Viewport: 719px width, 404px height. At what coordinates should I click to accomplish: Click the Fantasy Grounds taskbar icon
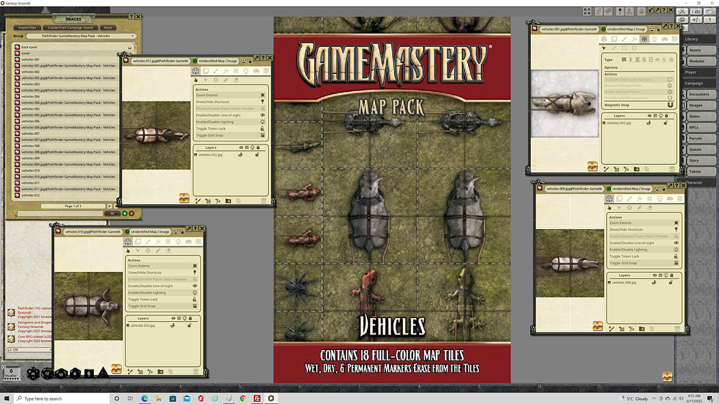(271, 398)
